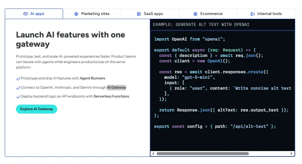Click the robot icon on AI apps tab
The height and width of the screenshot is (164, 302).
coord(26,14)
